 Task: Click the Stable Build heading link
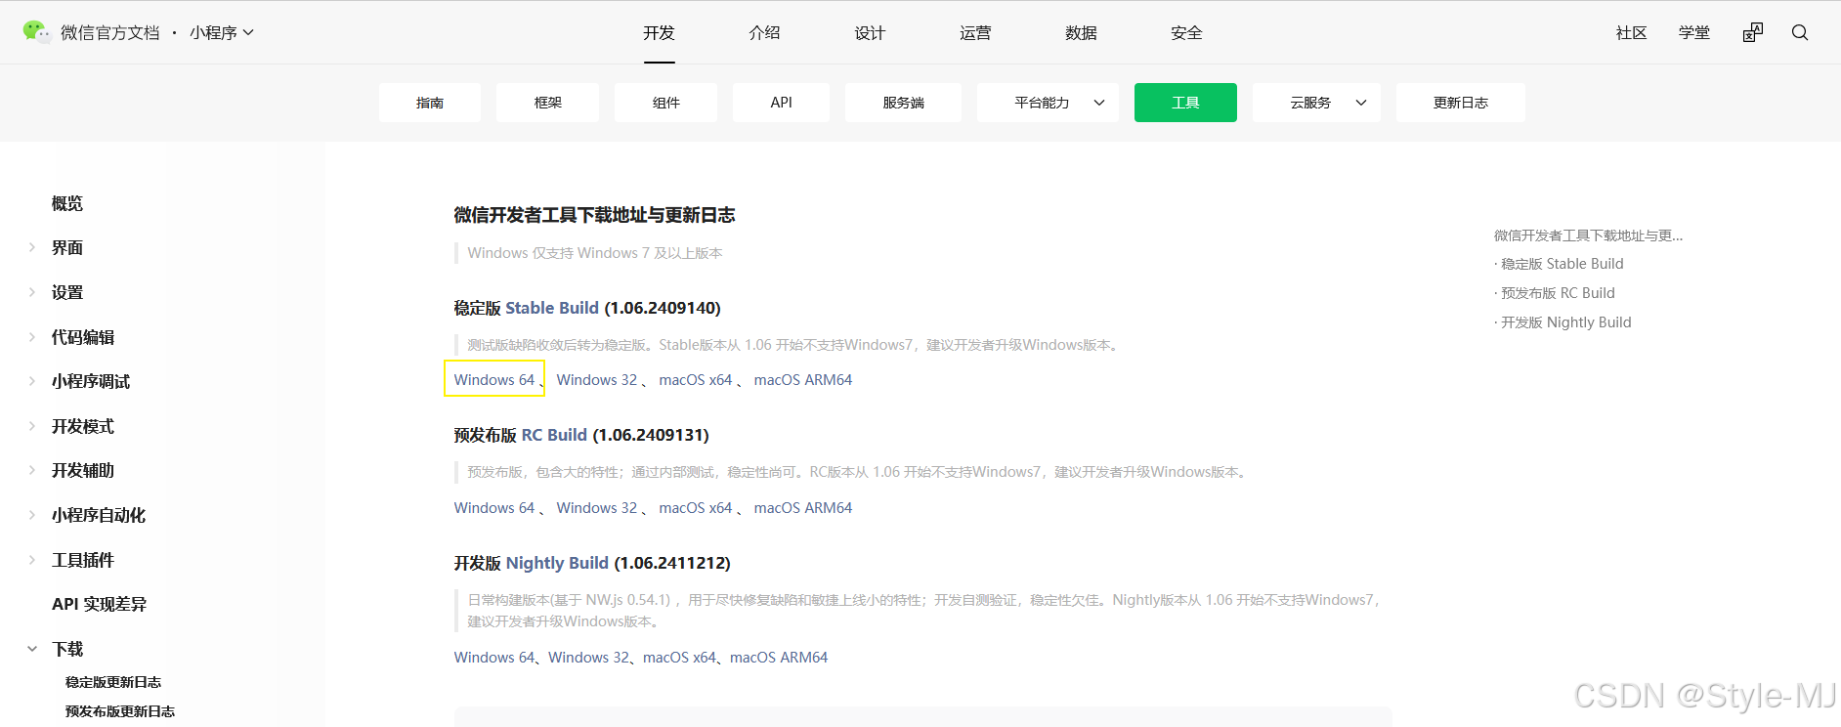pos(552,308)
